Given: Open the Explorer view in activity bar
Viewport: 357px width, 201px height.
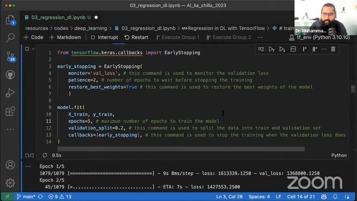Looking at the screenshot, I should (x=10, y=20).
